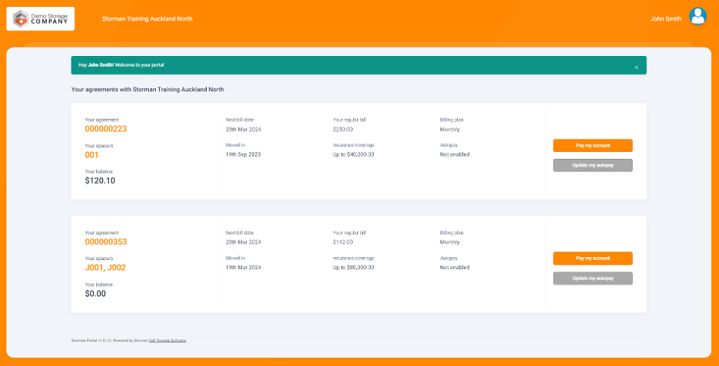Click Pay my account for agreement 000000223
The image size is (719, 366).
592,146
